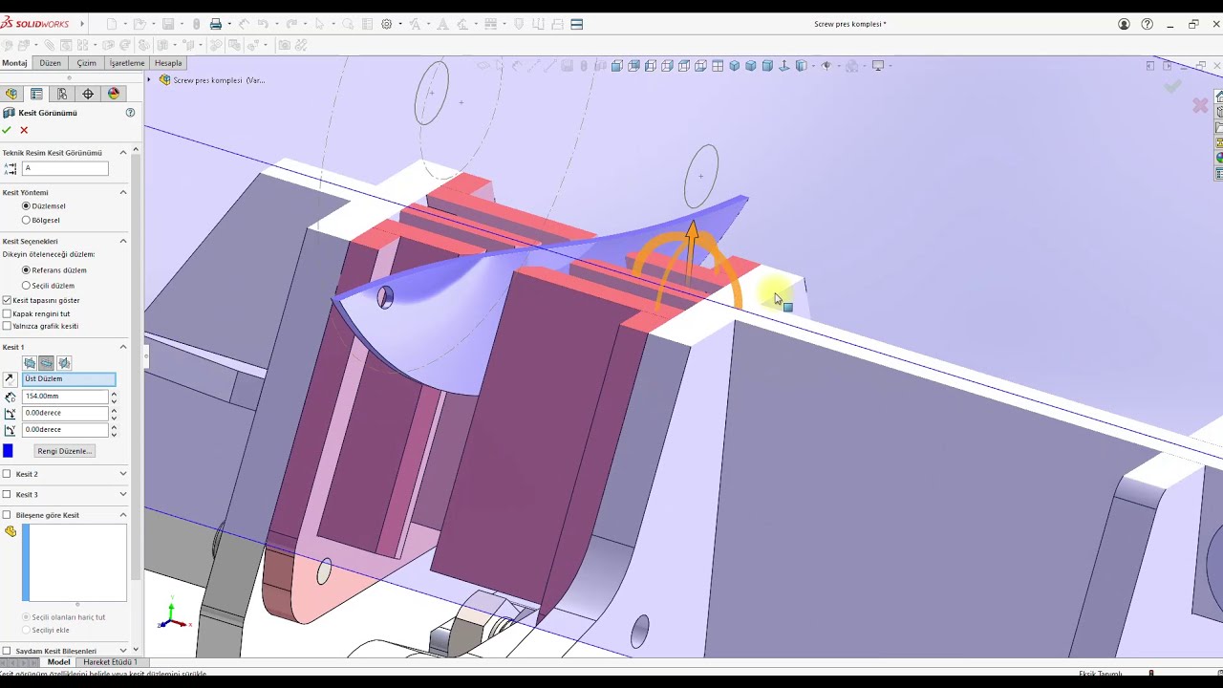The image size is (1223, 688).
Task: Collapse the Kesit Seçenekleri section
Action: click(123, 241)
